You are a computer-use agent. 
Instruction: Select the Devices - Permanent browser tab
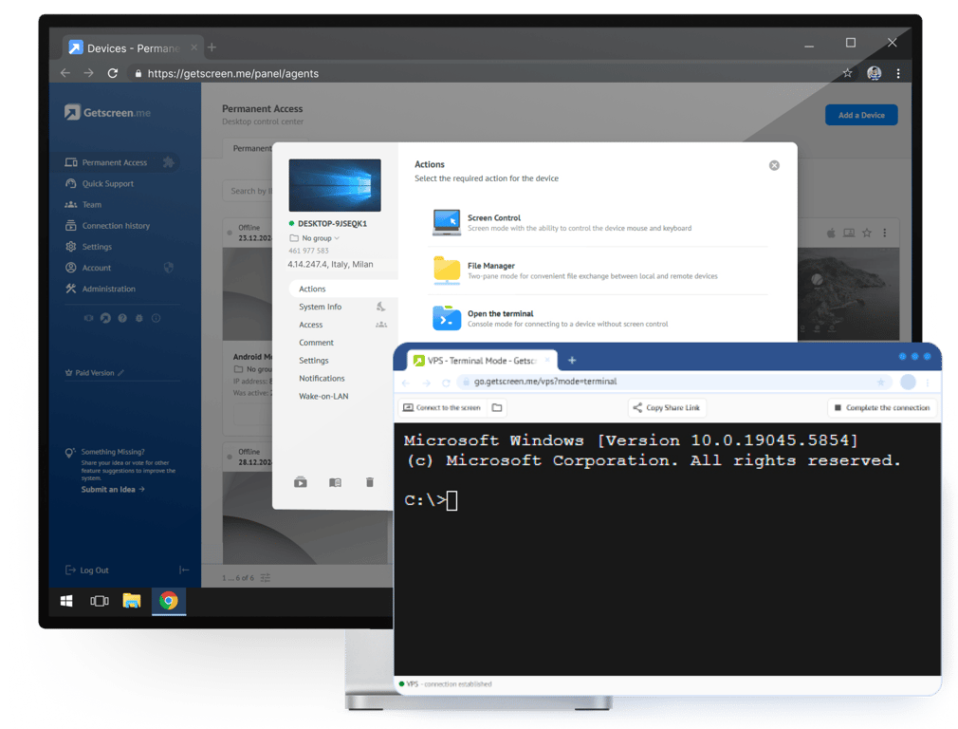133,47
